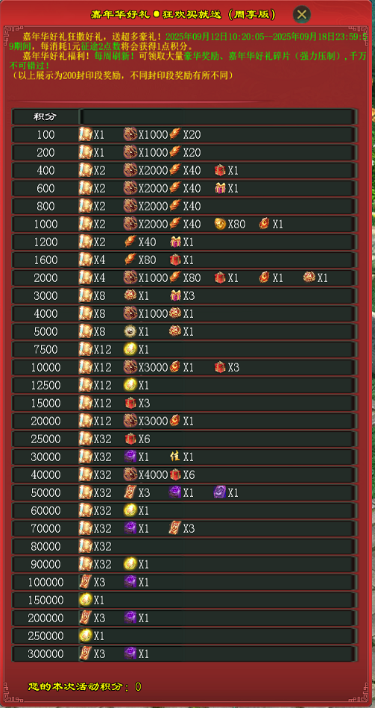Select the pink gift box in the 600 row
The image size is (375, 708).
click(x=220, y=188)
